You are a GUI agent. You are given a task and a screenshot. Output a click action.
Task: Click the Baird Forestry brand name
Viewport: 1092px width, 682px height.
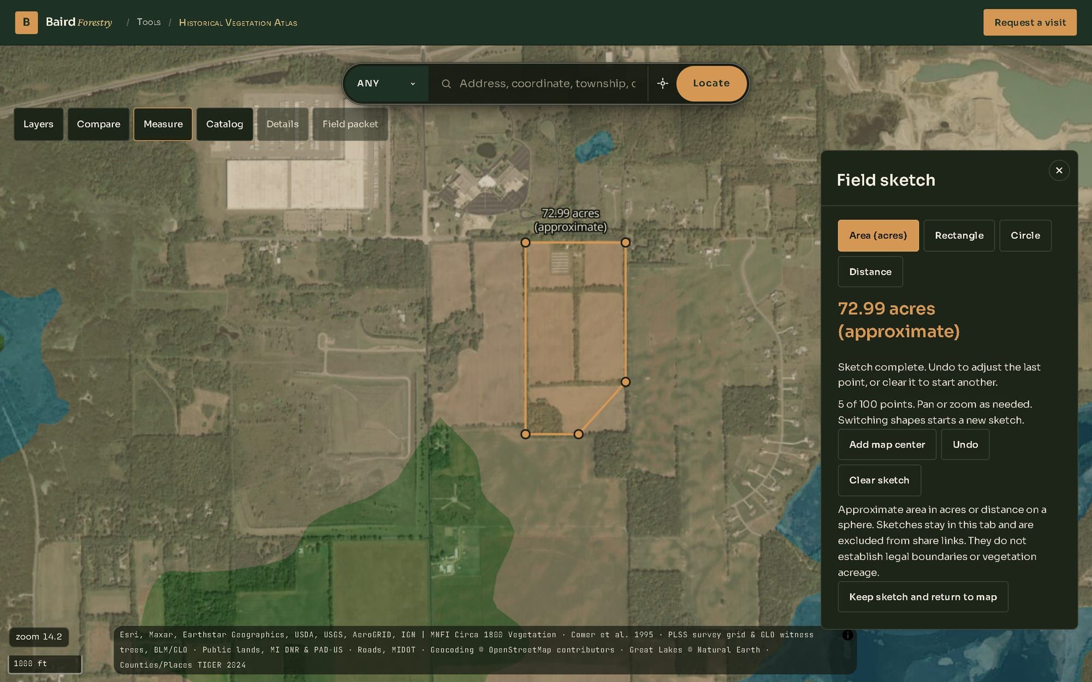[79, 22]
